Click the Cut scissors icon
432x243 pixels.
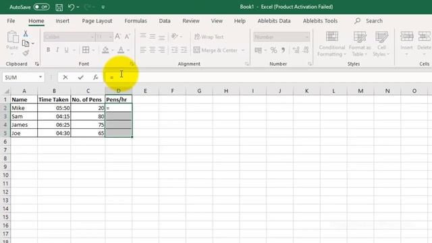[26, 34]
